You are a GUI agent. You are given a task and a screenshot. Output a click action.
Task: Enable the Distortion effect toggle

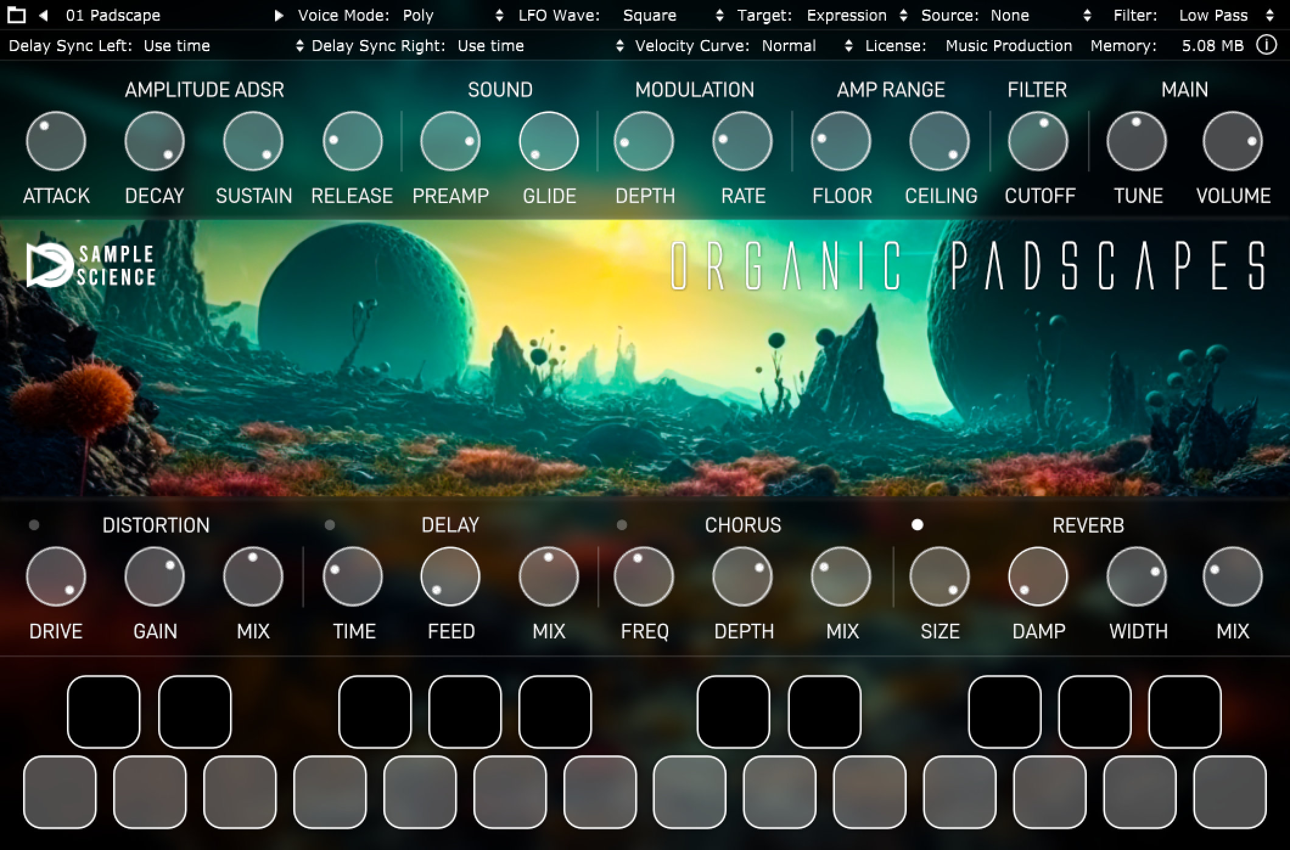(34, 525)
